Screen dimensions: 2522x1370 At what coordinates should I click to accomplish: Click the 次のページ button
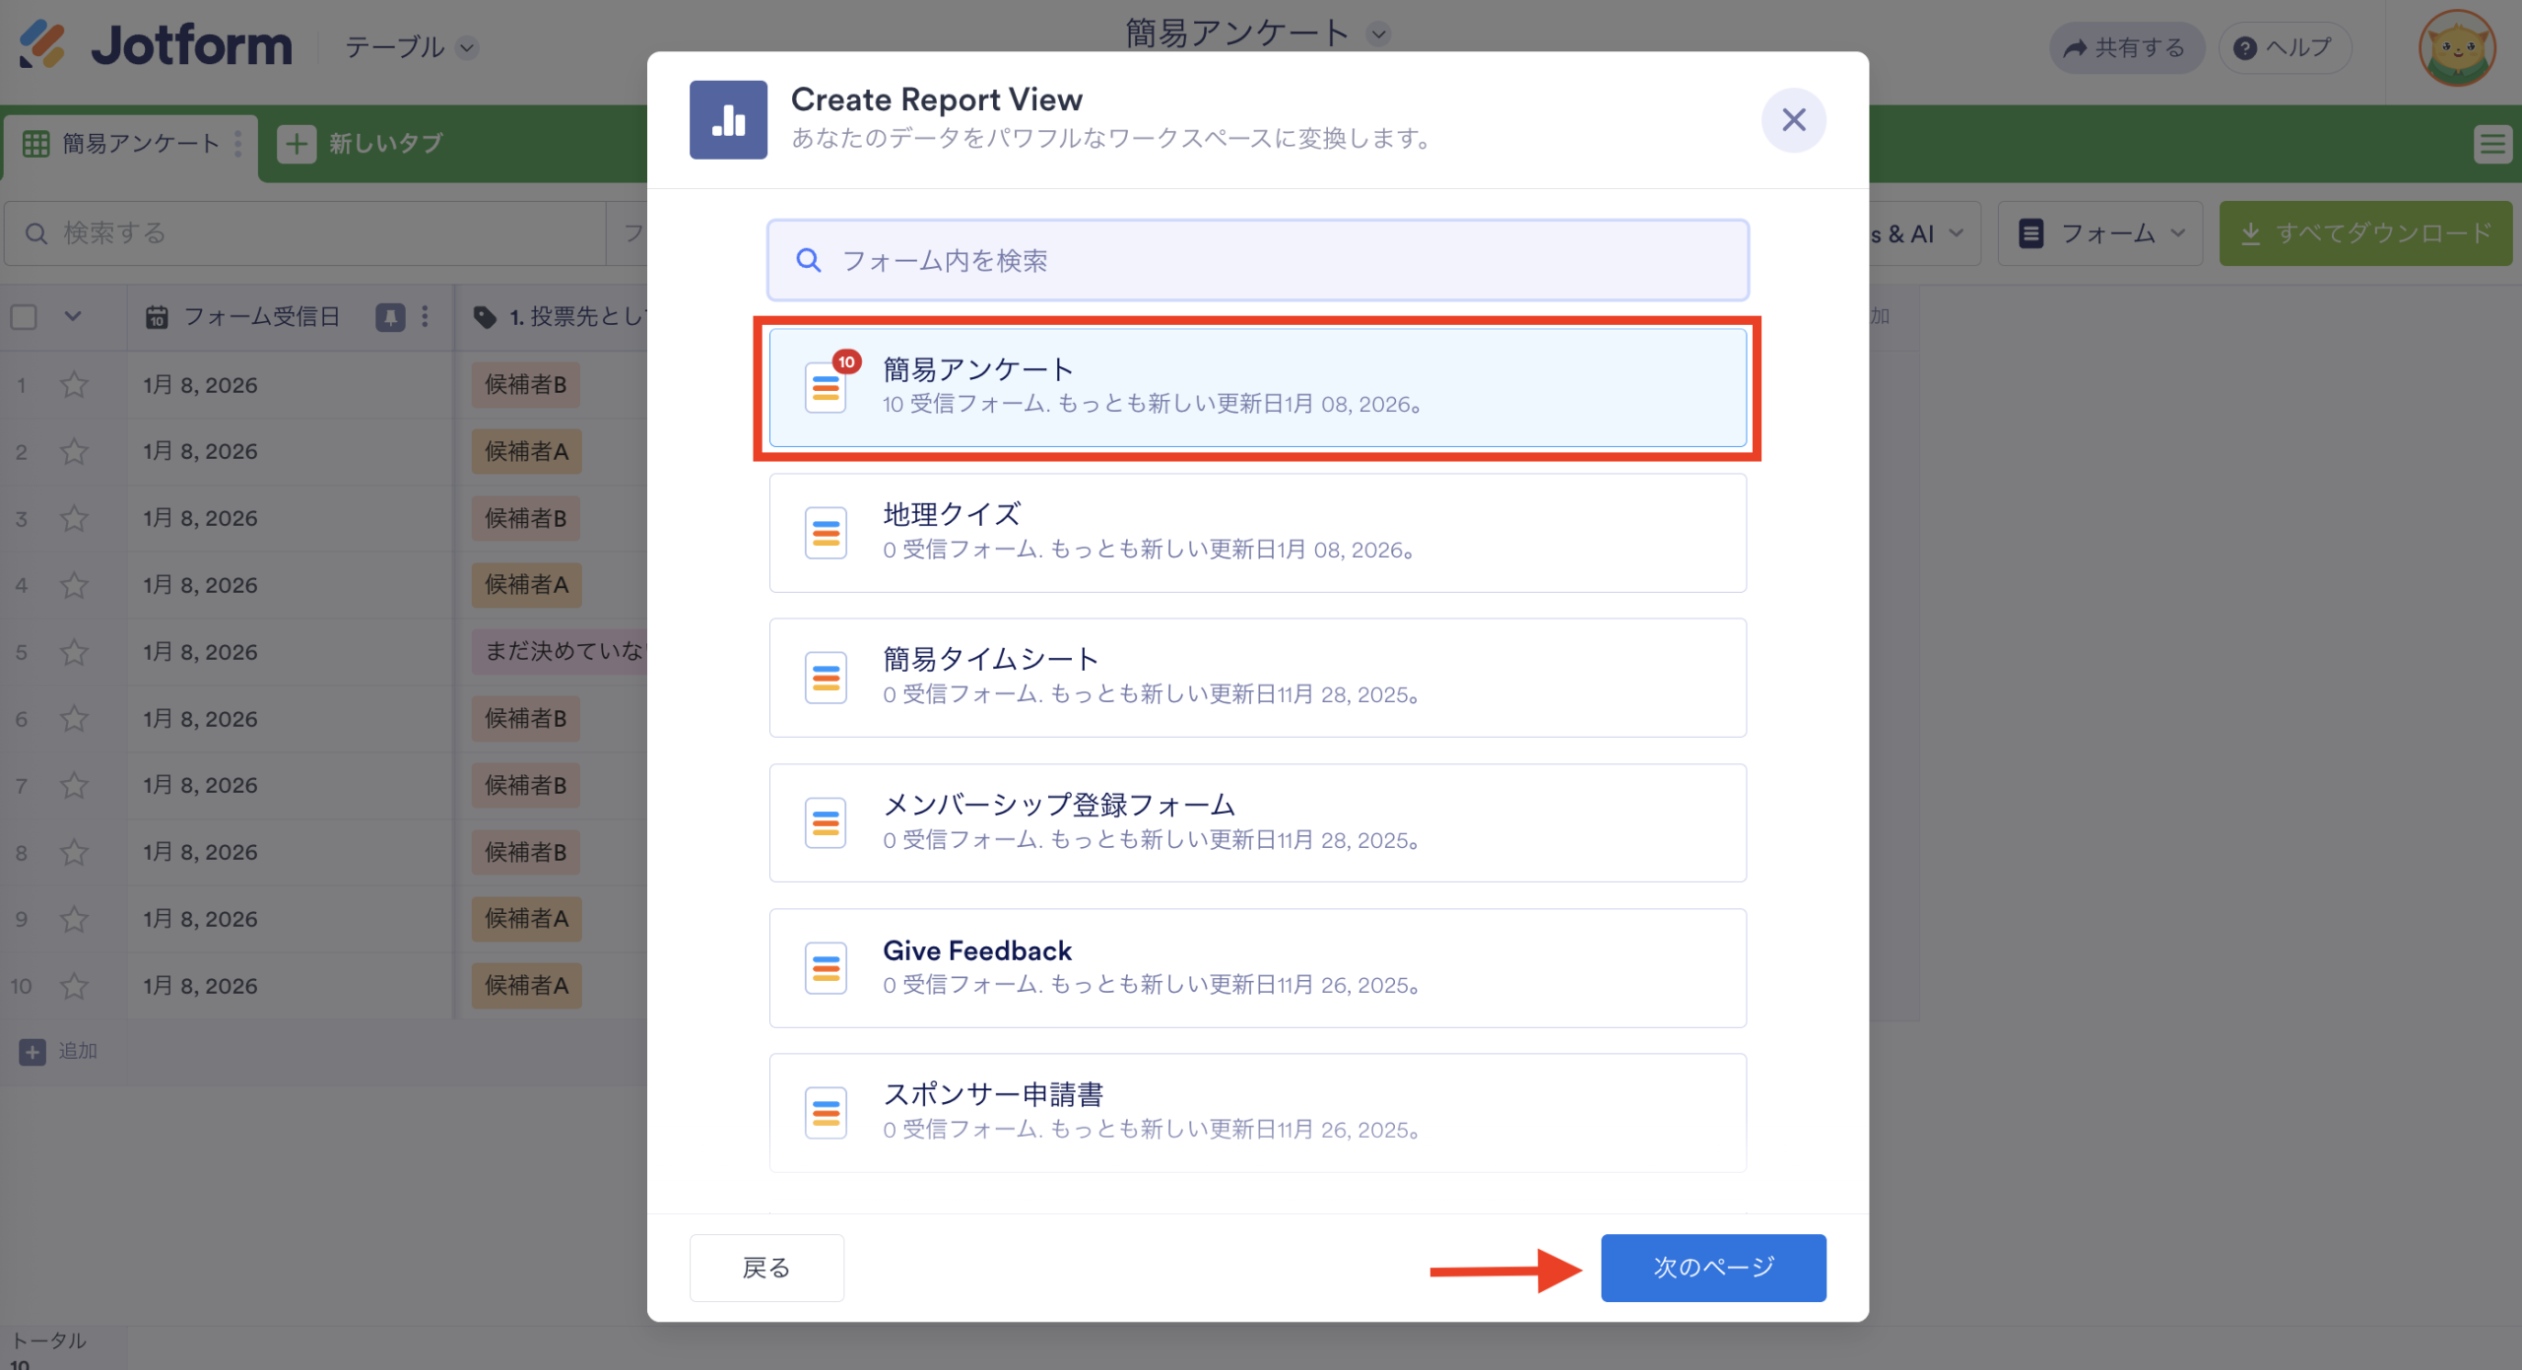(1713, 1268)
